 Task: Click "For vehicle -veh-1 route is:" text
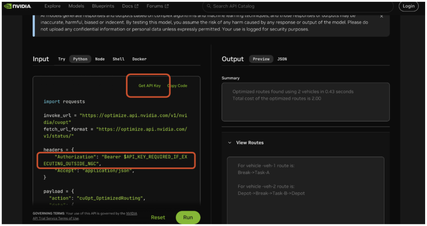click(266, 166)
